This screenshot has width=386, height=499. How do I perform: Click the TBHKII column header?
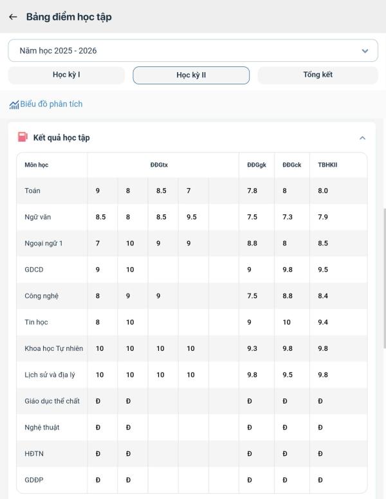click(327, 165)
